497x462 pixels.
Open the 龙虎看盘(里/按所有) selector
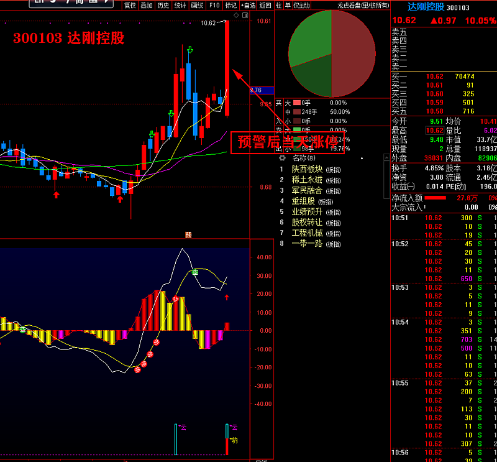point(363,5)
